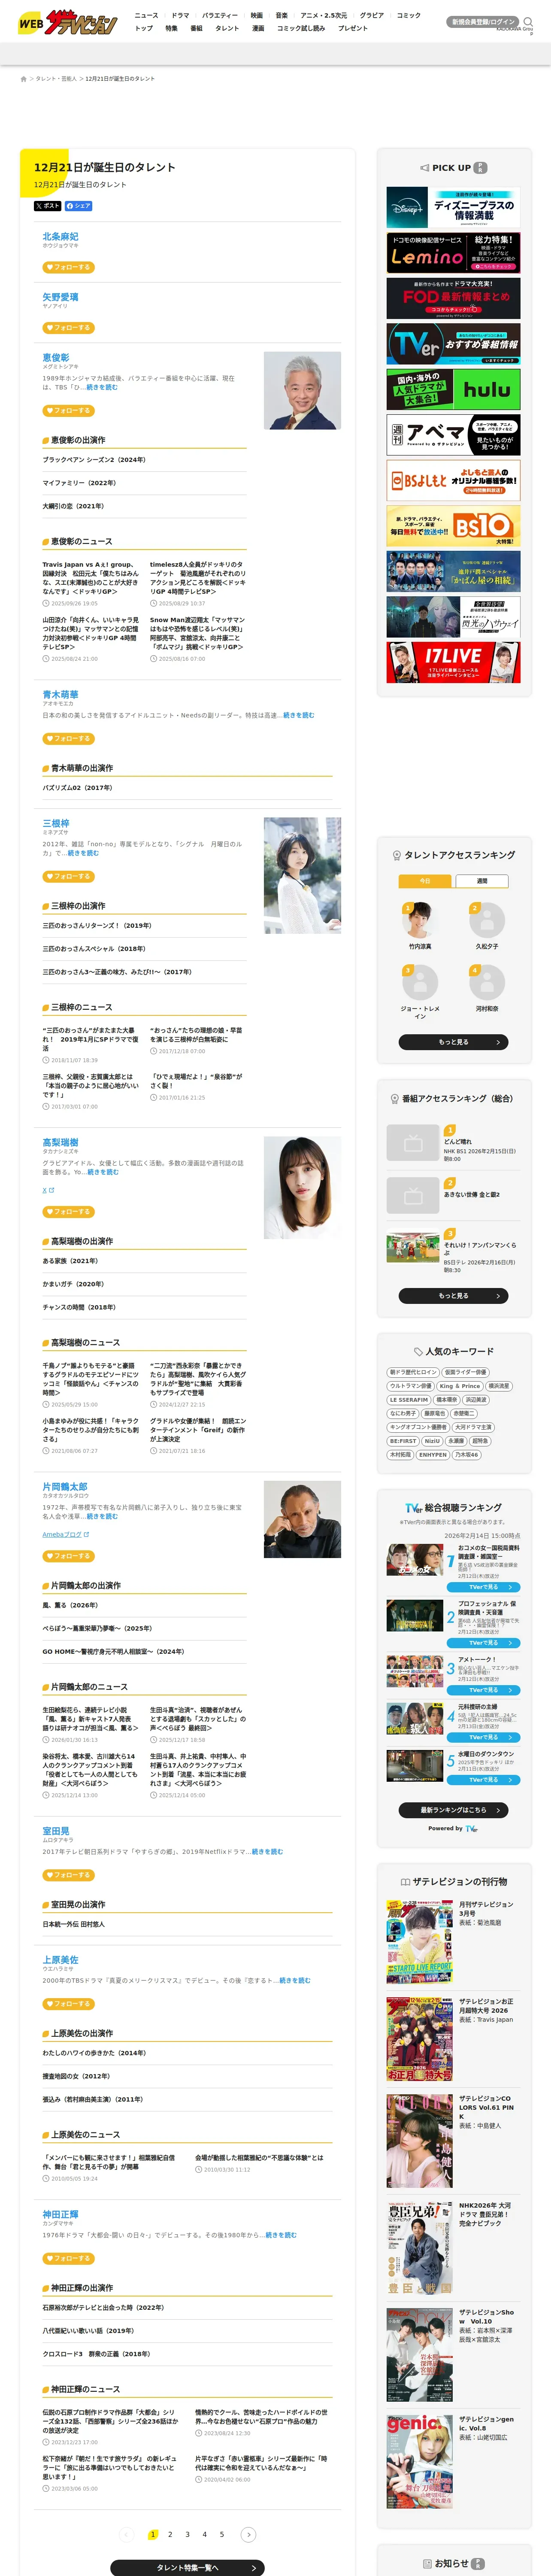551x2576 pixels.
Task: Open 高梨瑞樹 credit ある家族（2021年）
Action: click(x=70, y=1261)
